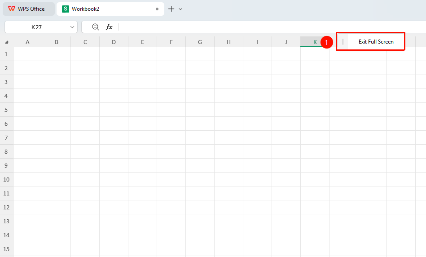
Task: Click the zoom magnifier icon in formula bar
Action: pos(95,27)
